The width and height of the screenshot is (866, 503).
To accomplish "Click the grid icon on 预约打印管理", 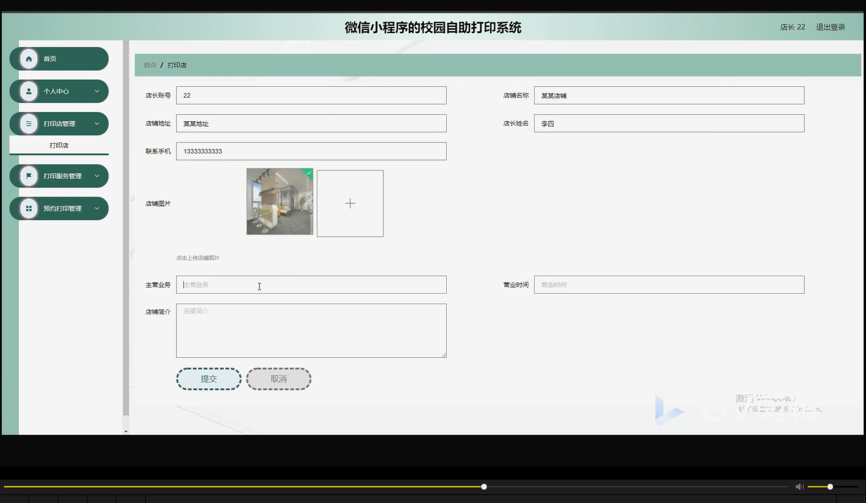I will click(29, 208).
